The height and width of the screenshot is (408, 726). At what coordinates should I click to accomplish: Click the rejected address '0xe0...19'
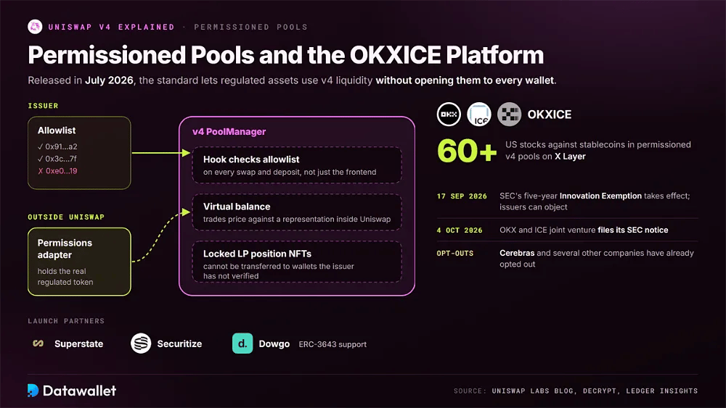pyautogui.click(x=61, y=170)
